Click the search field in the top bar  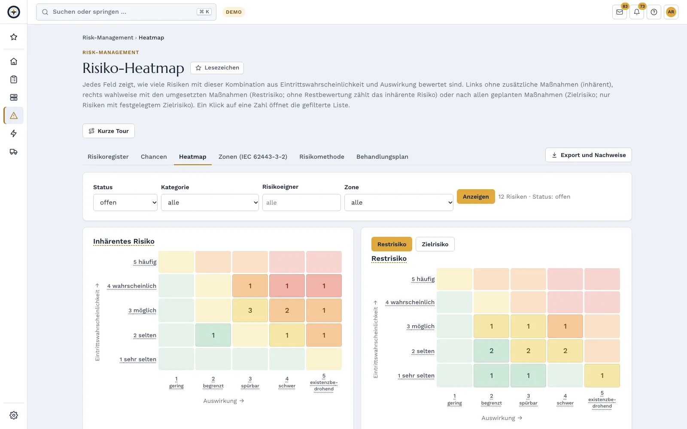click(126, 12)
